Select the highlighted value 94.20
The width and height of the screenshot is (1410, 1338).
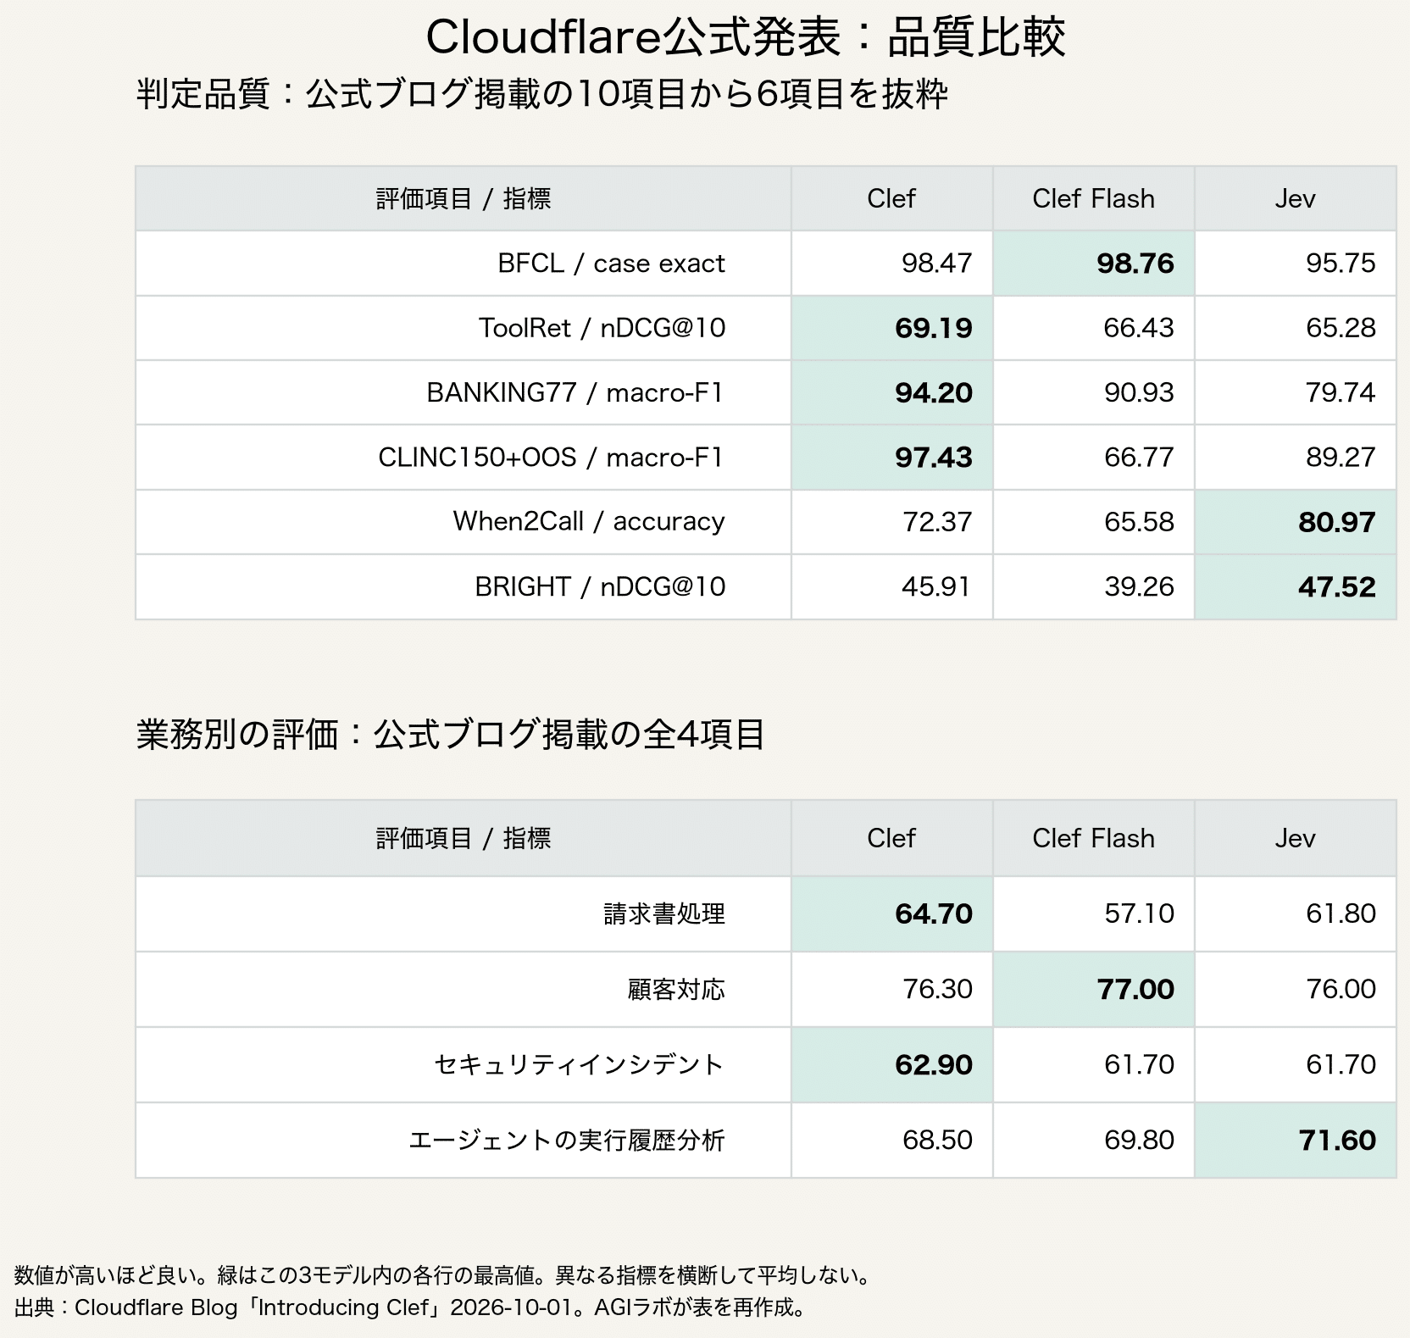coord(934,393)
